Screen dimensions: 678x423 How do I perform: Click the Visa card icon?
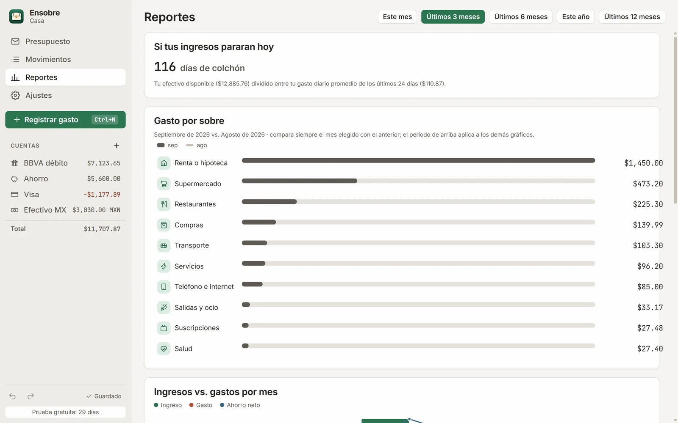[14, 195]
